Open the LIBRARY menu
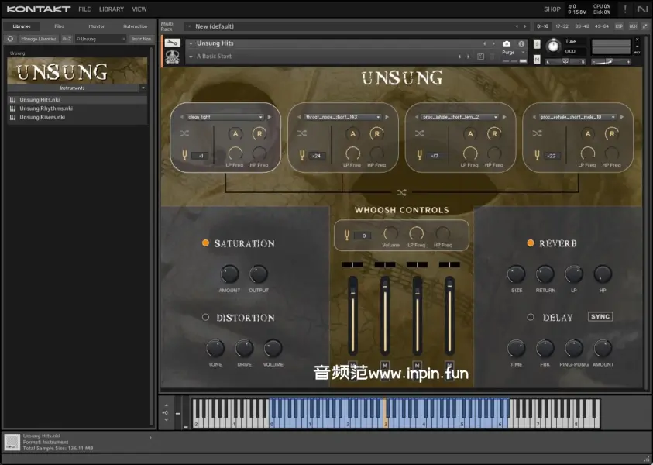The height and width of the screenshot is (465, 653). coord(111,9)
